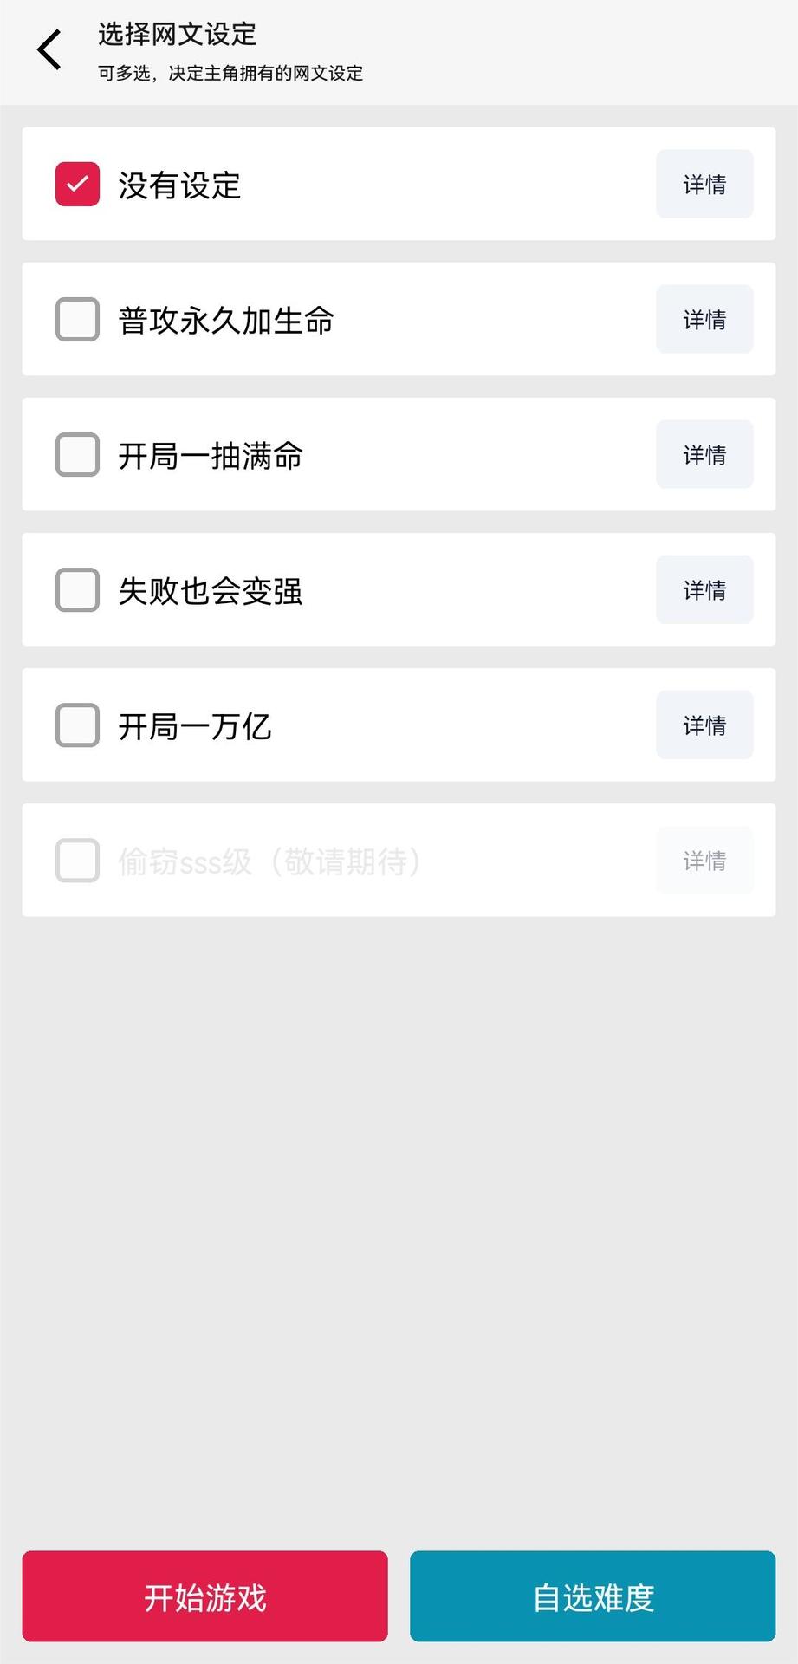The image size is (798, 1664).
Task: Select the 失败也会变强 option label
Action: [x=211, y=591]
